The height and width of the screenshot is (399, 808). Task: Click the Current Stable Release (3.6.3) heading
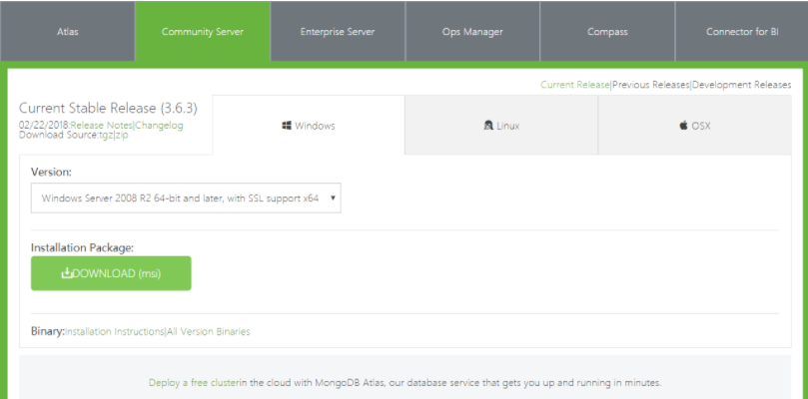108,109
